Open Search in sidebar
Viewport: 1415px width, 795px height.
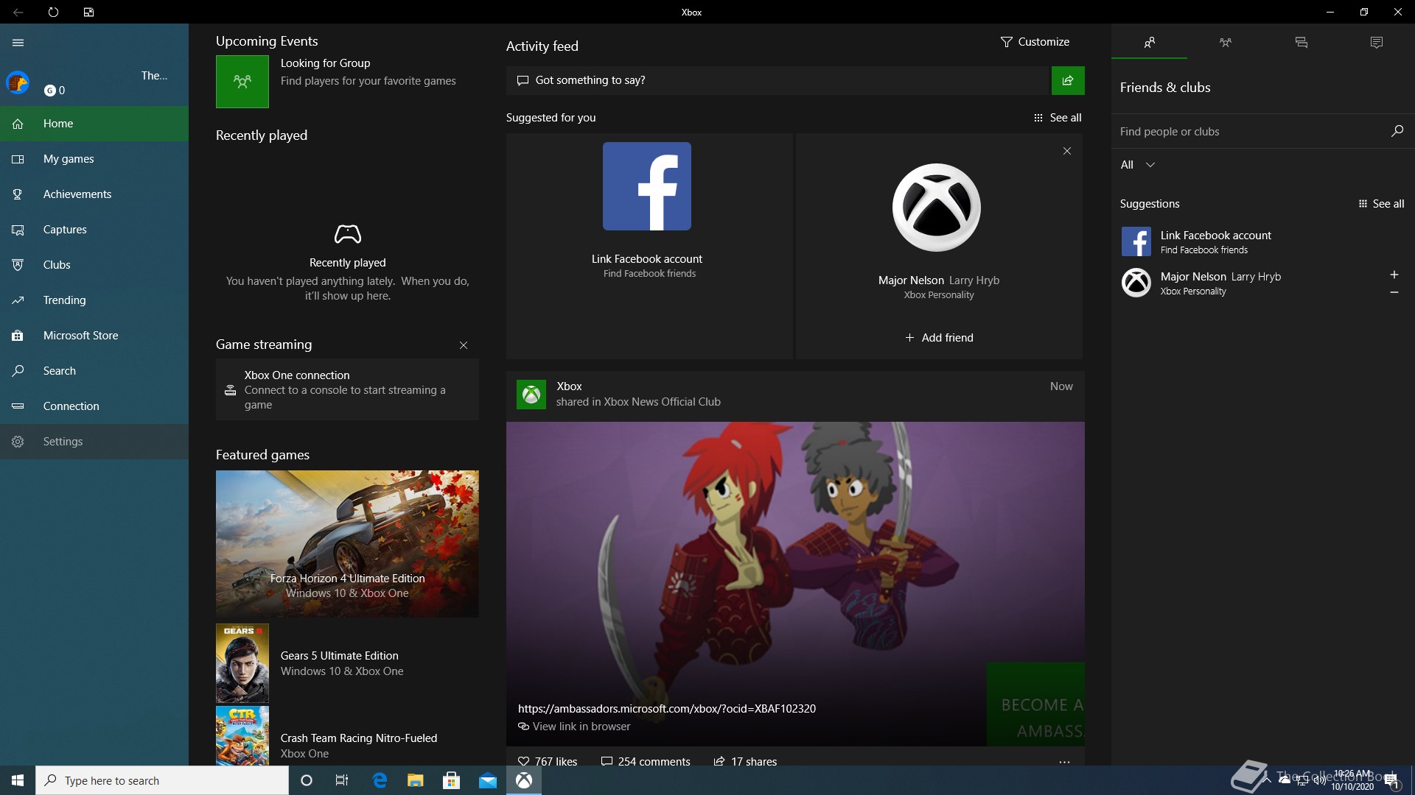click(x=94, y=371)
